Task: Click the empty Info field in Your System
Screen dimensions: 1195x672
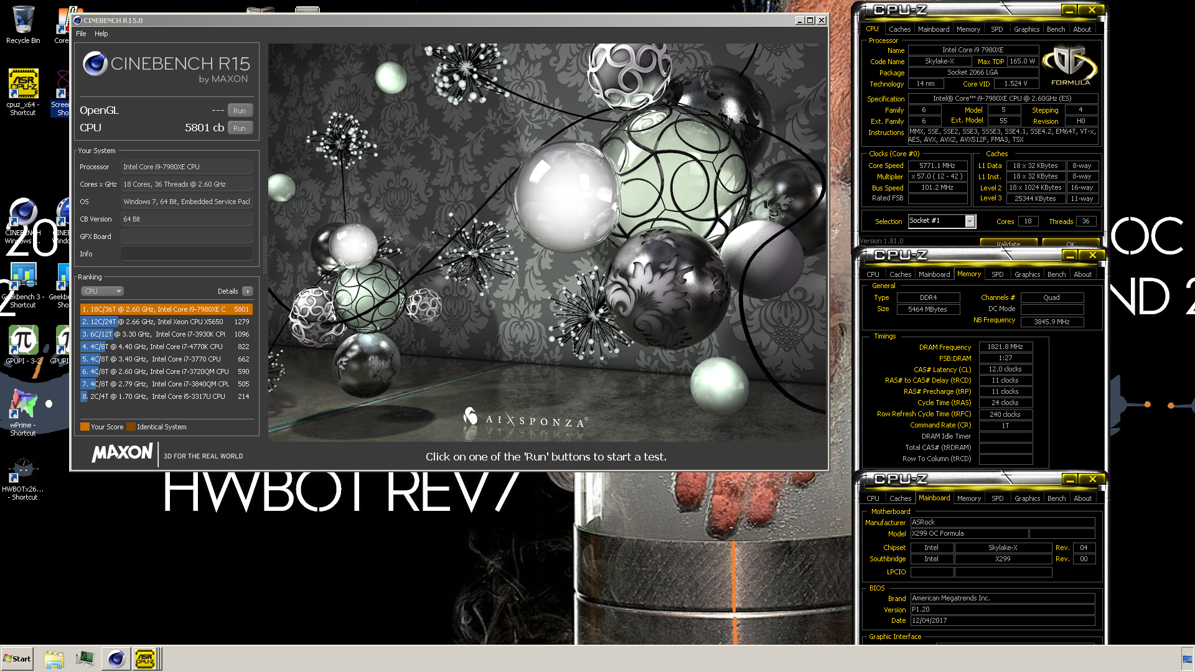Action: click(187, 254)
